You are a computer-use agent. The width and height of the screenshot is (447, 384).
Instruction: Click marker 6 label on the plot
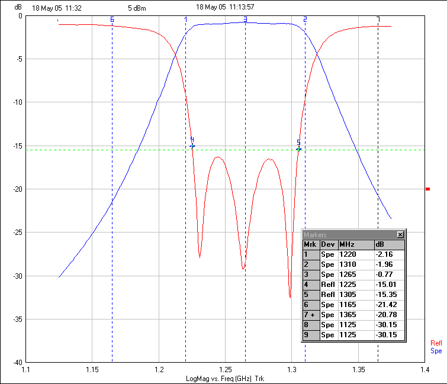click(x=112, y=20)
